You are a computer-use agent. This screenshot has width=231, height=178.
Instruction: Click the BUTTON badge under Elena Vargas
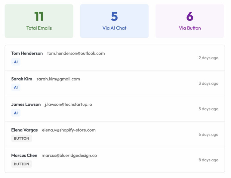(x=22, y=139)
